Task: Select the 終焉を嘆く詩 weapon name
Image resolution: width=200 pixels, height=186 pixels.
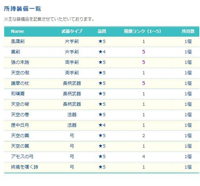Action: (24, 167)
